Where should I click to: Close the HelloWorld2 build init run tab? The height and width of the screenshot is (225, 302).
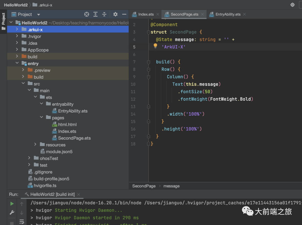(78, 194)
